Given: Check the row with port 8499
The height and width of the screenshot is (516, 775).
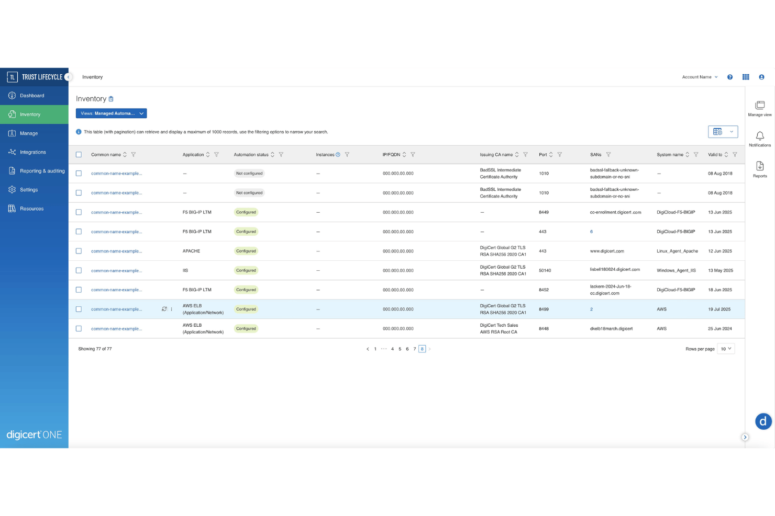Looking at the screenshot, I should [79, 309].
